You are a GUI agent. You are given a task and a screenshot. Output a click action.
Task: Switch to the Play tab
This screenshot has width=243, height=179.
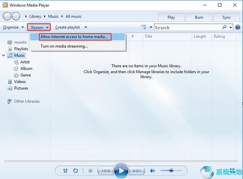pyautogui.click(x=171, y=17)
